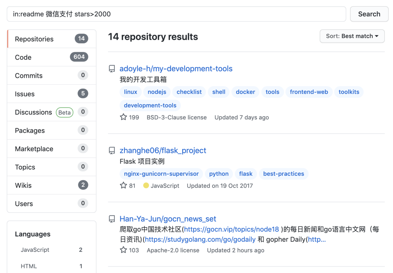
Task: Click 'Updated 7 days ago' text
Action: tap(242, 117)
